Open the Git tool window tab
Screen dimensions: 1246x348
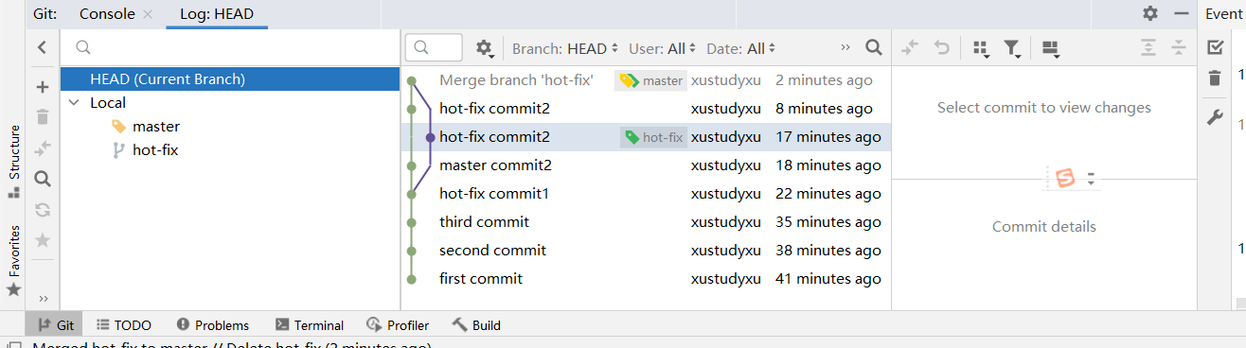[x=55, y=325]
